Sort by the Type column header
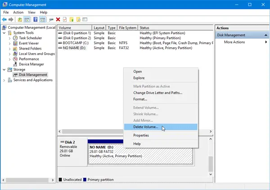 112,28
